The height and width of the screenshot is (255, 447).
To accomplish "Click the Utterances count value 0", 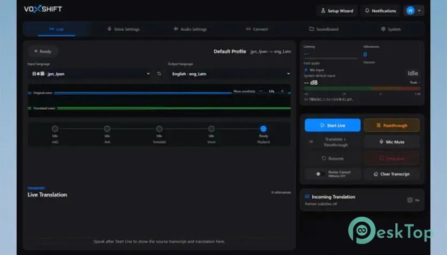I will pos(365,54).
